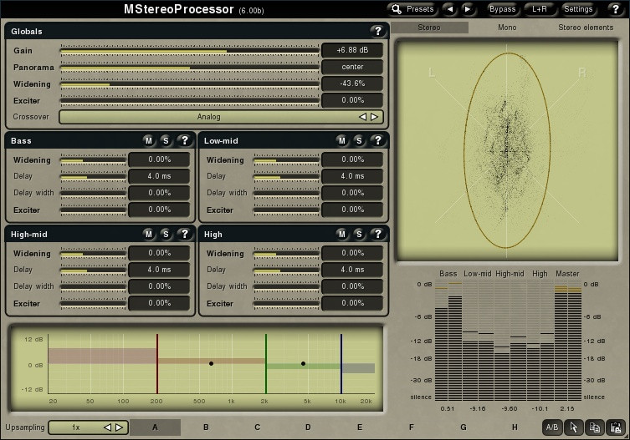Switch to the Mono view tab
630x440 pixels.
(507, 28)
